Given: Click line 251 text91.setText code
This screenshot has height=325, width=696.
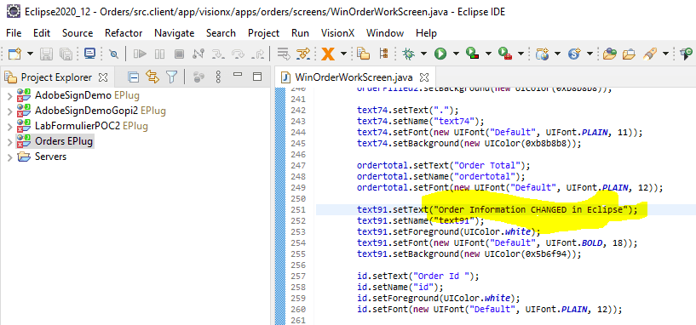Looking at the screenshot, I should pos(498,210).
